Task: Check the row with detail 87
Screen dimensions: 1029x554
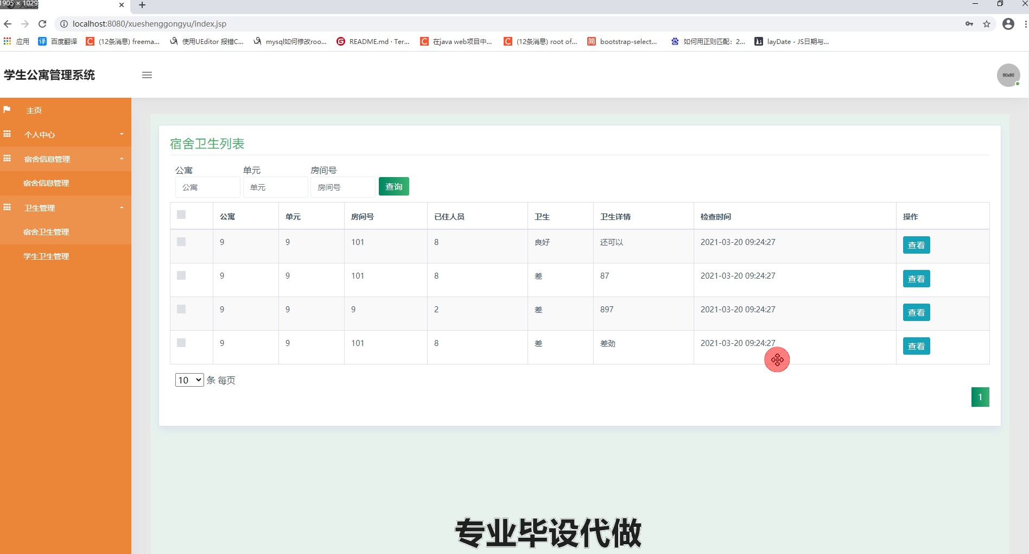Action: click(x=181, y=275)
